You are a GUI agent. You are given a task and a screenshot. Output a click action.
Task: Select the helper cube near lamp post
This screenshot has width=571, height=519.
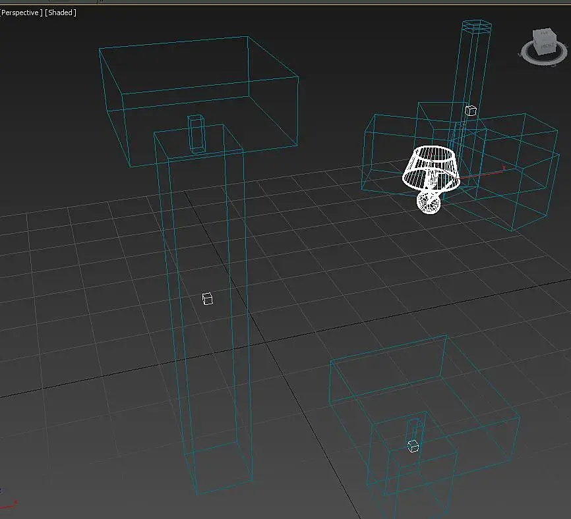point(471,111)
